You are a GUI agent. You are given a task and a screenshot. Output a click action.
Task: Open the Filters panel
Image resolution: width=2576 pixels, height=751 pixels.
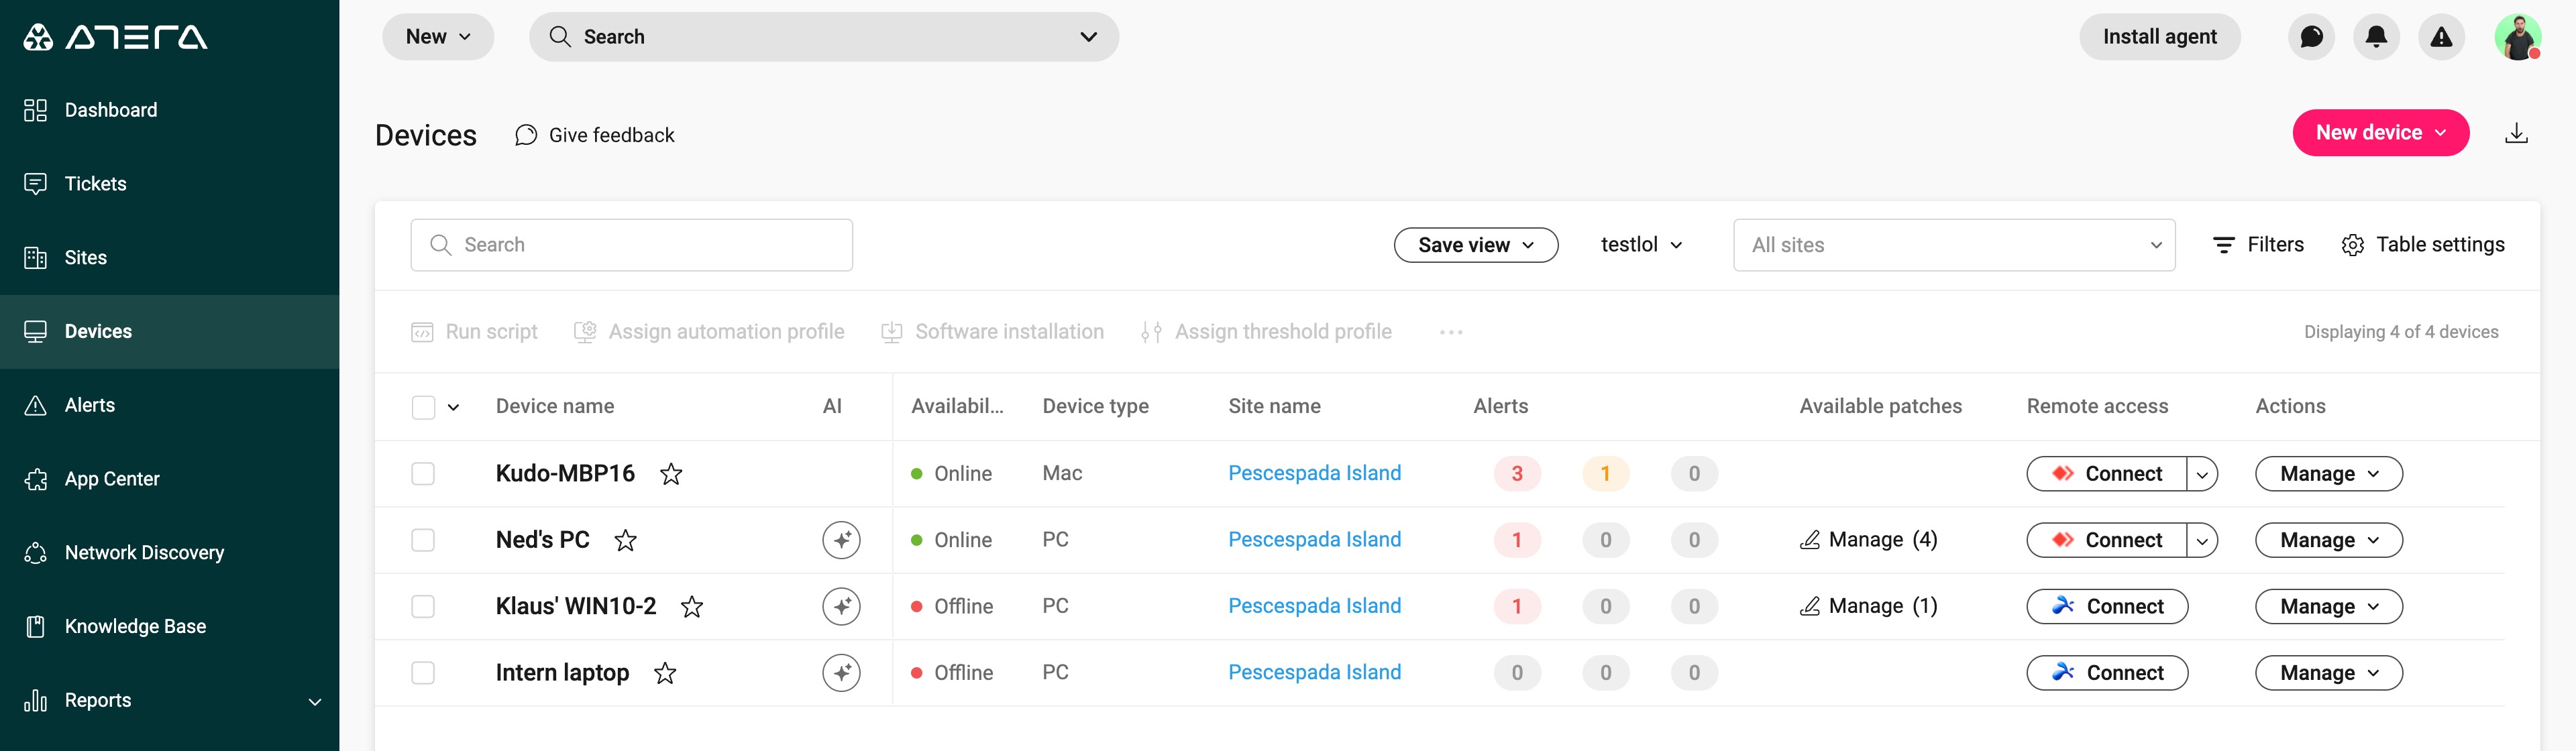pyautogui.click(x=2258, y=245)
